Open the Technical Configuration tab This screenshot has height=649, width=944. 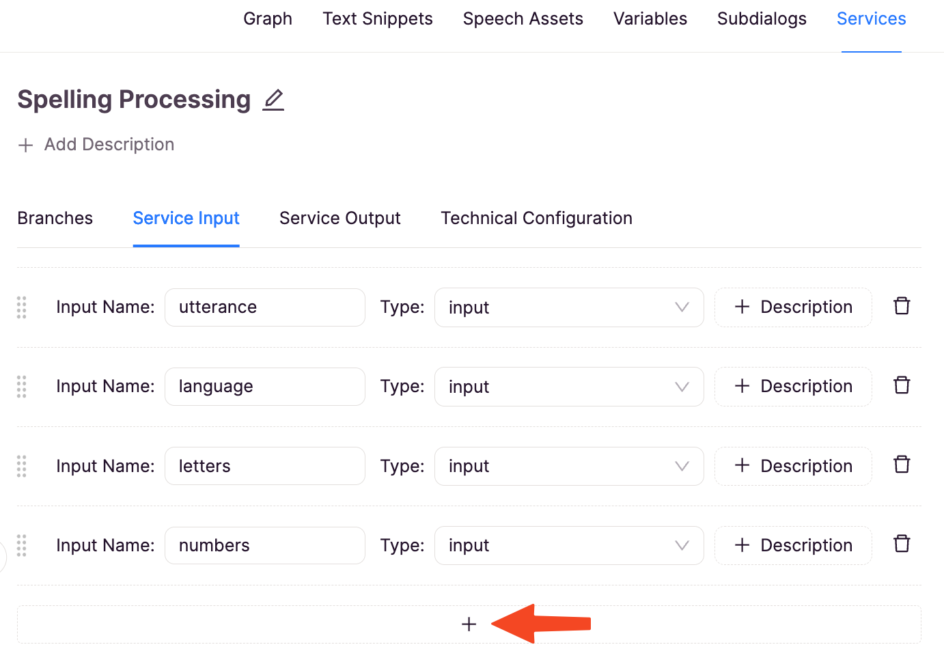pos(536,218)
